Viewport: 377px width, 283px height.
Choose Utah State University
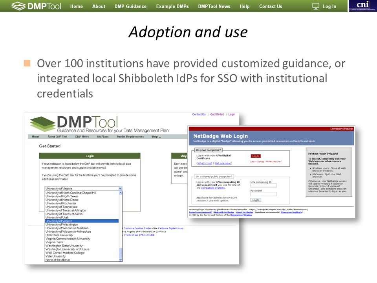(x=59, y=235)
